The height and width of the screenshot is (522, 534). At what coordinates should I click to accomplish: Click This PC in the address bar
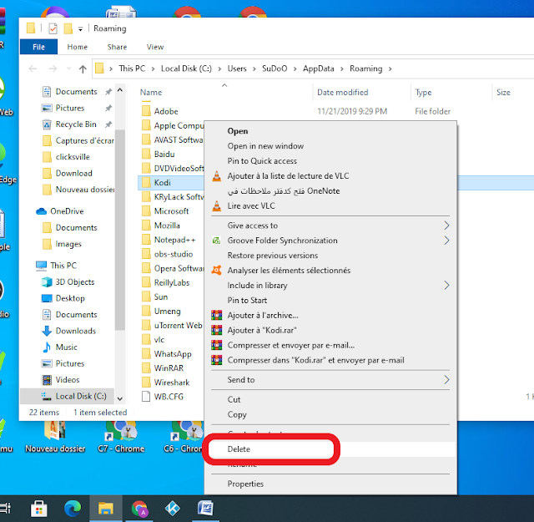[x=132, y=68]
